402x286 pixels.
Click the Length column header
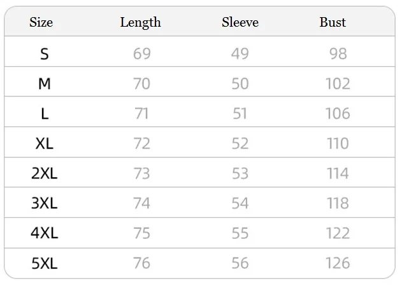point(141,23)
